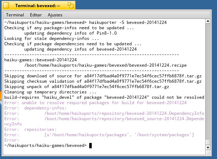Click the 'Error: dependency-infos:' line
Viewport: 217px width, 159px height.
click(35, 108)
